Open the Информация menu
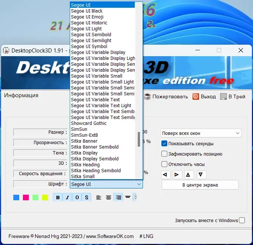The width and height of the screenshot is (253, 245). pos(21,95)
